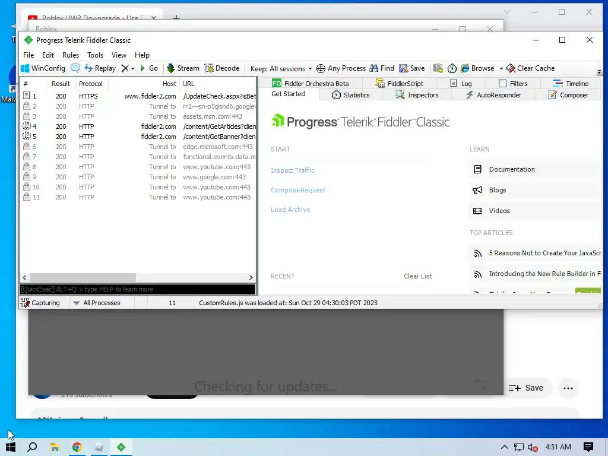608x456 pixels.
Task: Select session 5 GetBanner row
Action: point(138,137)
